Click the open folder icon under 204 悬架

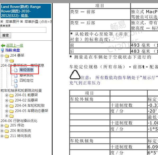point(11,61)
